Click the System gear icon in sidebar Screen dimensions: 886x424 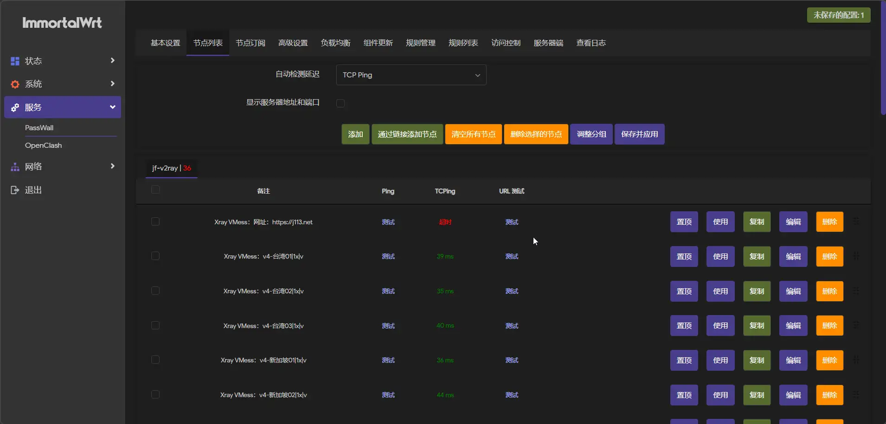click(15, 84)
